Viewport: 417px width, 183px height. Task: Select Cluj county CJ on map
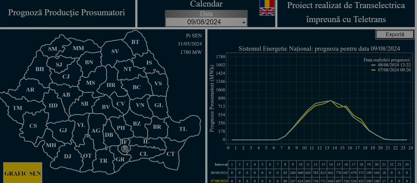[66, 77]
